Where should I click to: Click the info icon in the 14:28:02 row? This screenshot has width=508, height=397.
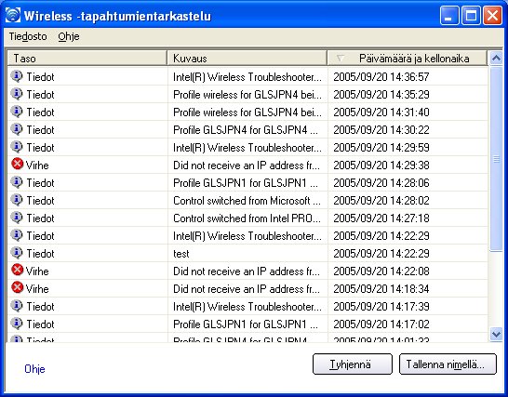click(17, 200)
